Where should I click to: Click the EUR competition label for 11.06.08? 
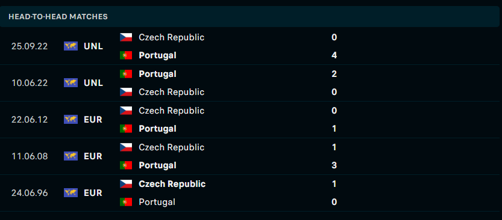pyautogui.click(x=93, y=156)
